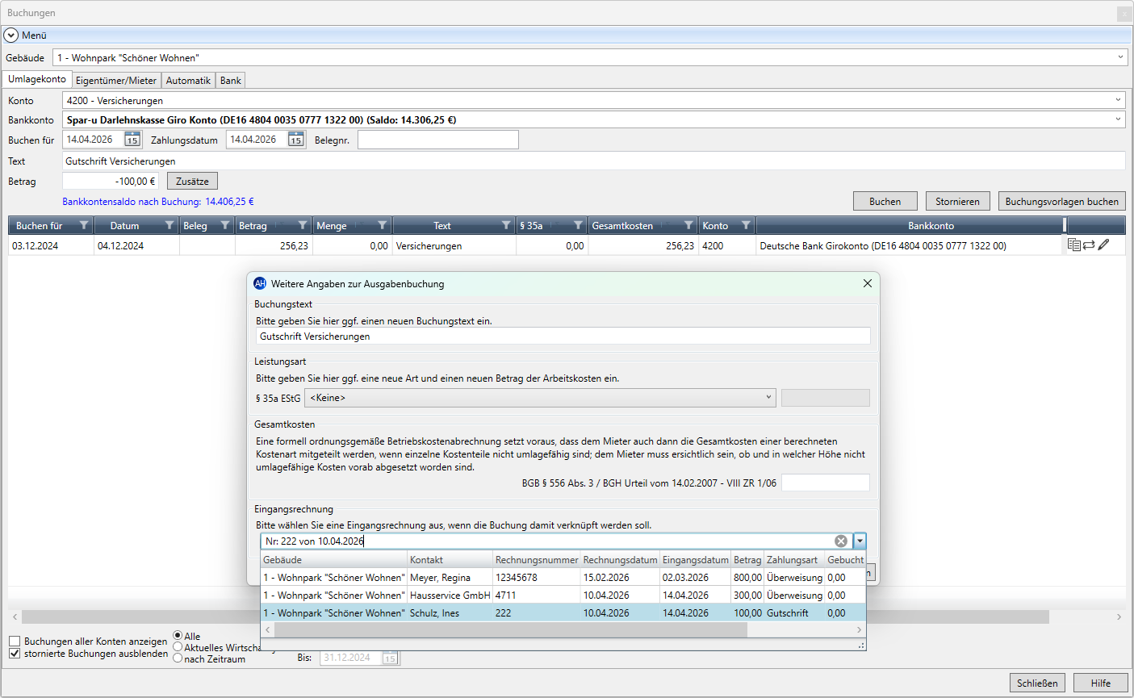The height and width of the screenshot is (698, 1134).
Task: Select Aktuelles Wirtschaftsjahr radio option
Action: (x=178, y=647)
